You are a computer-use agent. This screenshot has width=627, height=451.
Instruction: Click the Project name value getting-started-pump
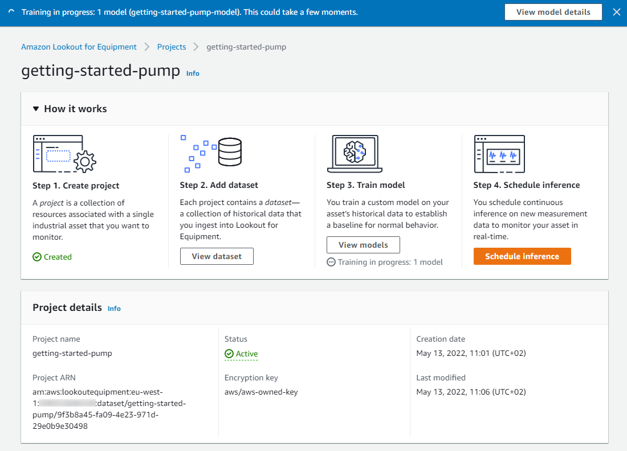coord(72,353)
